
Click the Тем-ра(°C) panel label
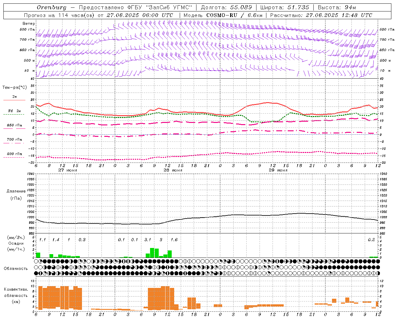point(15,88)
